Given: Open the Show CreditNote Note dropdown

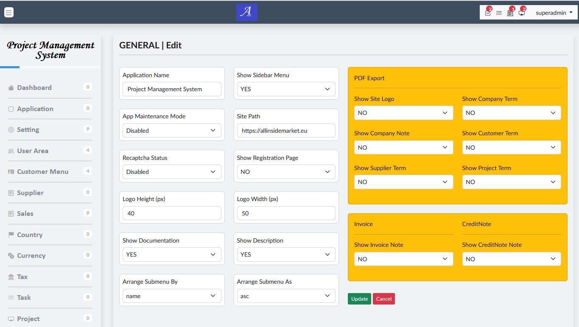Looking at the screenshot, I should click(x=512, y=259).
